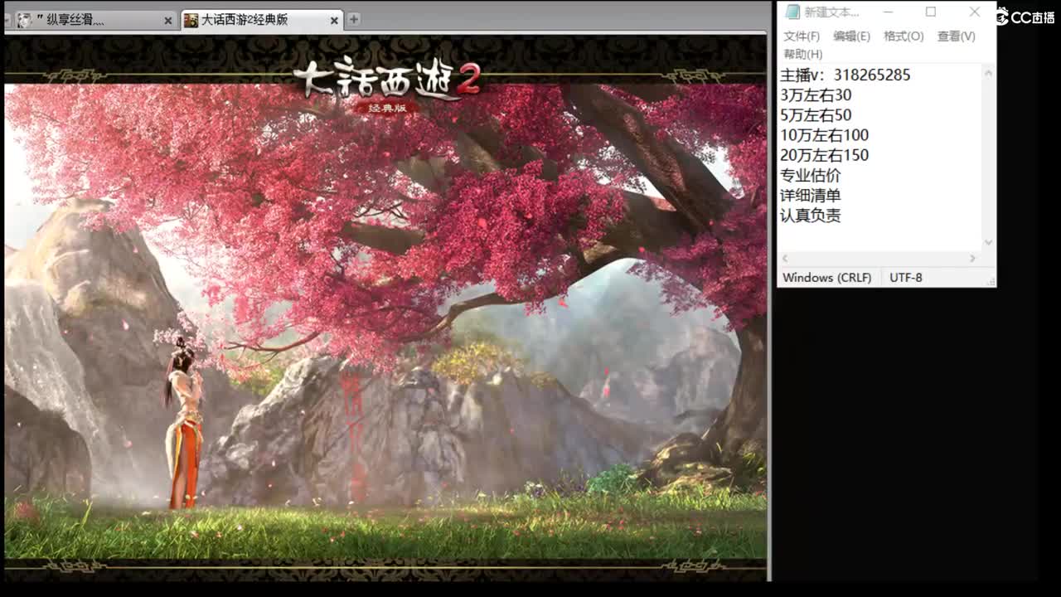Open the 文件(F) menu in Notepad
This screenshot has width=1061, height=597.
click(802, 36)
